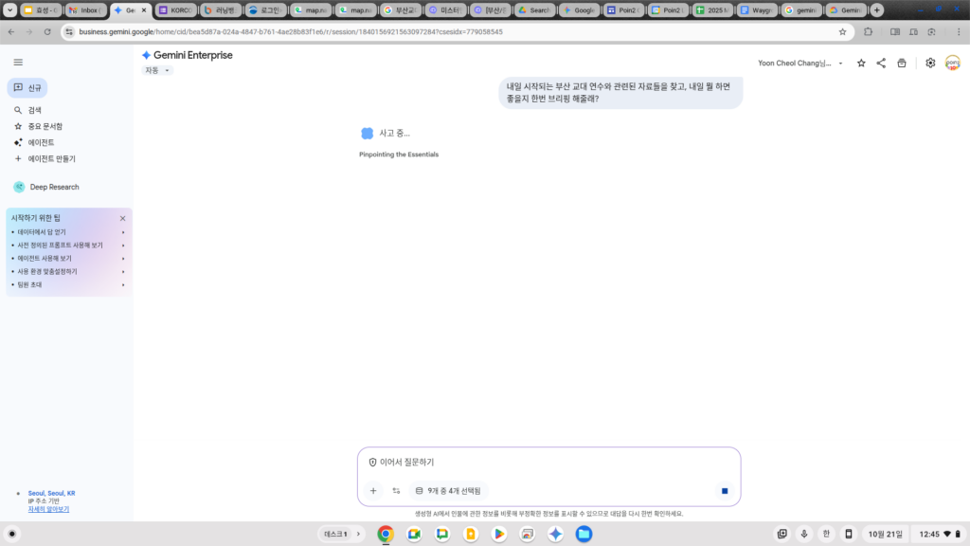Click the plus attachment button in prompt box
The height and width of the screenshot is (546, 970).
coord(373,491)
